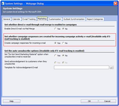Set Do Not Send Marketing Material option to Yes

tap(55, 55)
